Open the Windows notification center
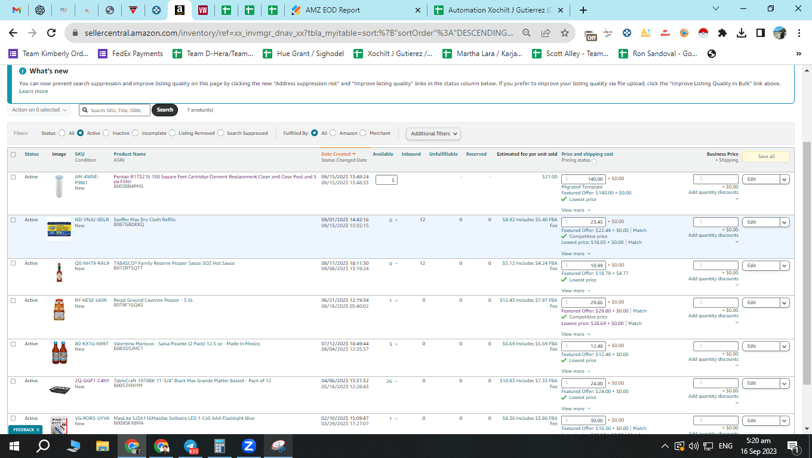 [x=794, y=446]
